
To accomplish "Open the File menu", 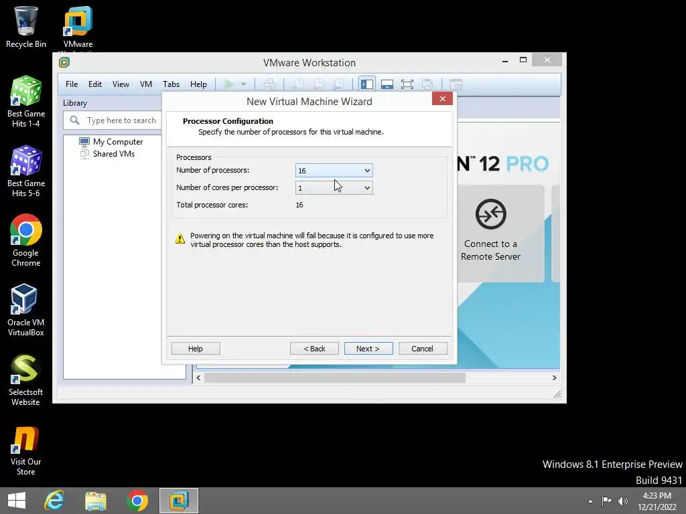I will (x=72, y=84).
